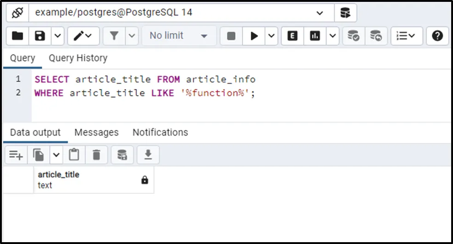Viewport: 453px width, 244px height.
Task: Stop the running query
Action: [x=231, y=36]
